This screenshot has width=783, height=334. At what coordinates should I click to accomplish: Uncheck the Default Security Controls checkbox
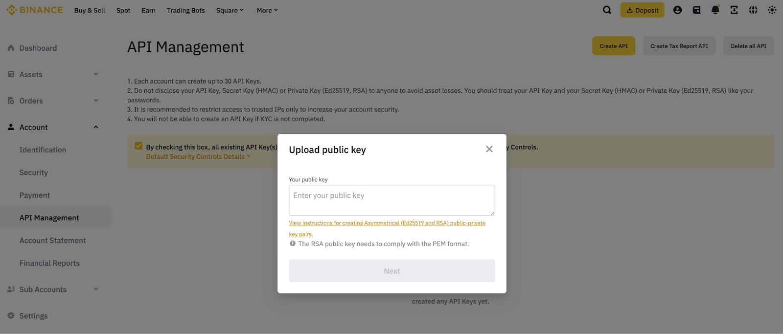(138, 146)
